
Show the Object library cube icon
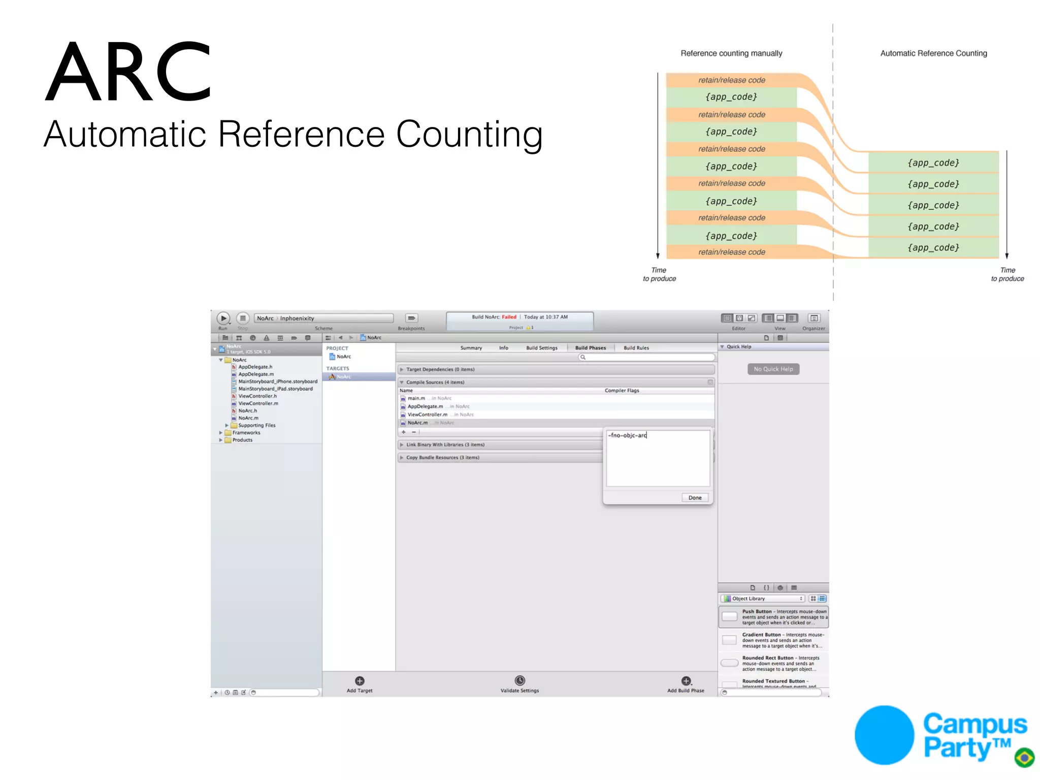[x=781, y=588]
